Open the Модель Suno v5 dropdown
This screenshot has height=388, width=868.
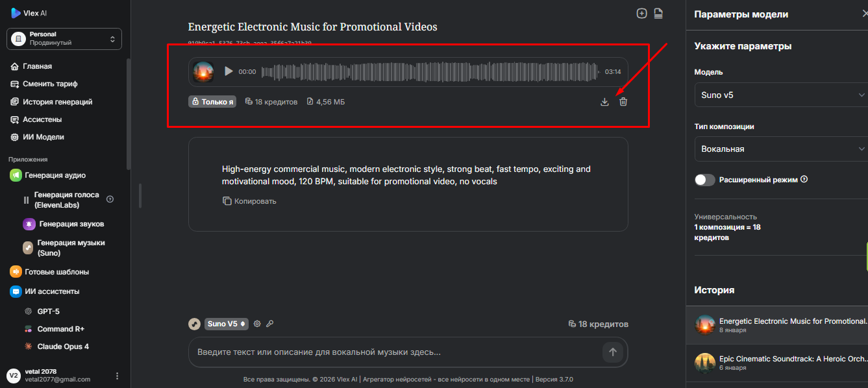click(780, 95)
